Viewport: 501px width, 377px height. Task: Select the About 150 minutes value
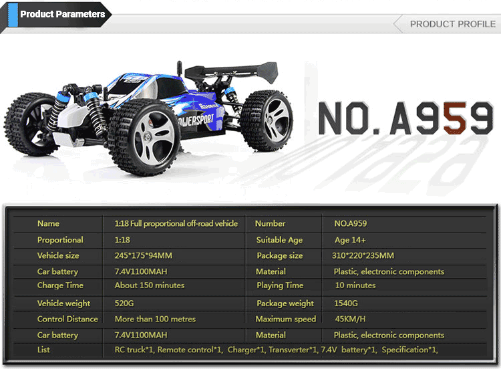[x=150, y=285]
